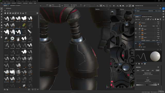Image resolution: width=165 pixels, height=93 pixels.
Task: Adjust the height value slider
Action: [146, 85]
